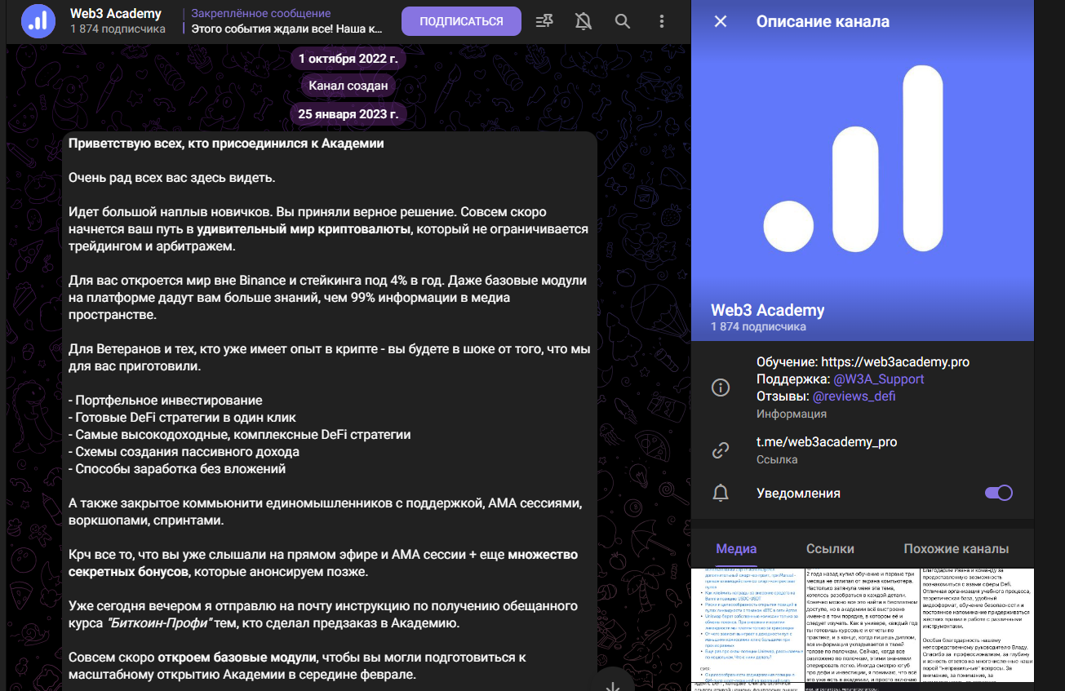Open the Похожие каналы tab
Image resolution: width=1065 pixels, height=691 pixels.
tap(956, 549)
